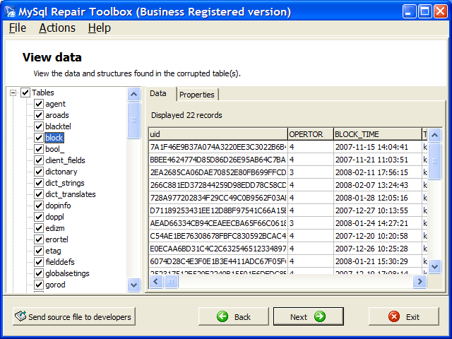The image size is (452, 339).
Task: Click the red X icon on Exit
Action: [394, 316]
